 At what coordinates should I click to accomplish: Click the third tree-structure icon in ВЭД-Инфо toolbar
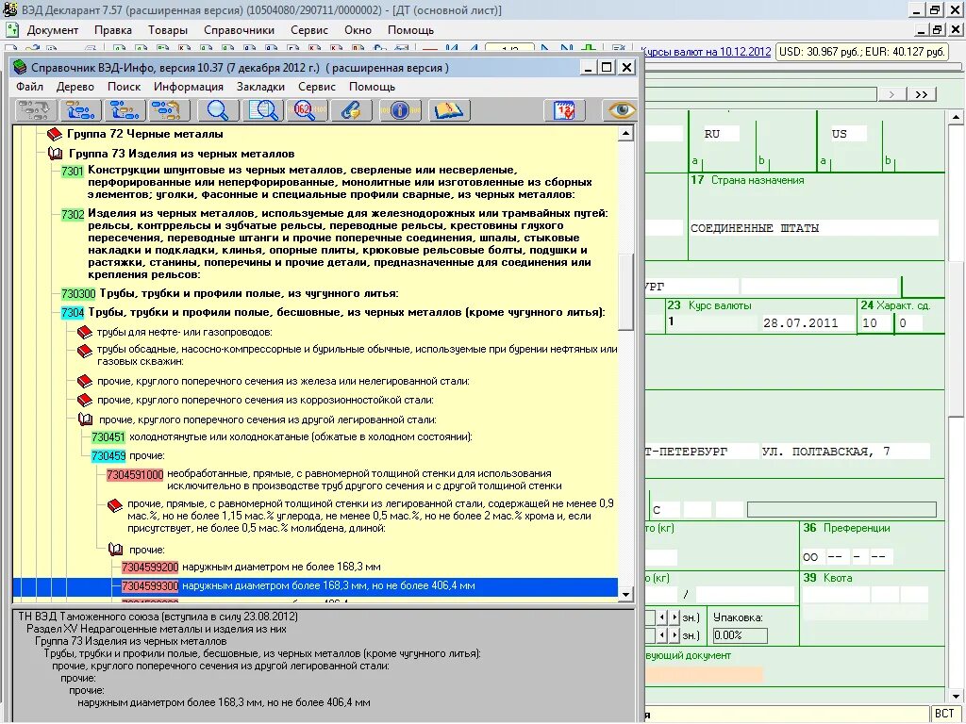click(125, 110)
